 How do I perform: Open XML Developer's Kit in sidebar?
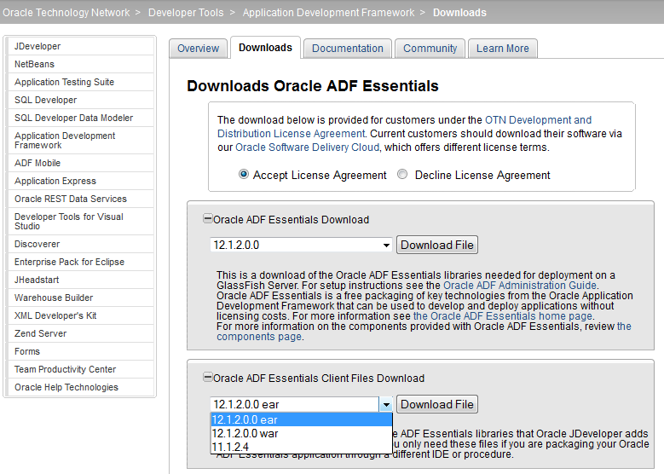click(x=81, y=315)
